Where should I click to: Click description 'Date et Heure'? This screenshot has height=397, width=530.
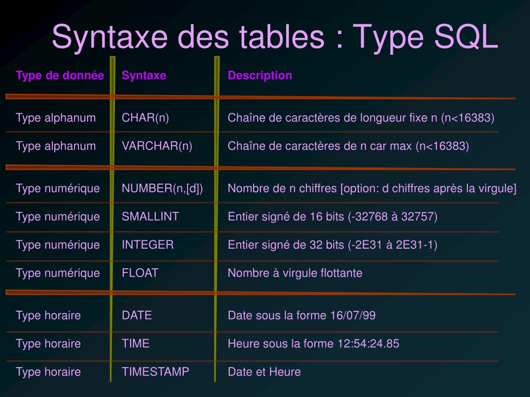point(264,372)
